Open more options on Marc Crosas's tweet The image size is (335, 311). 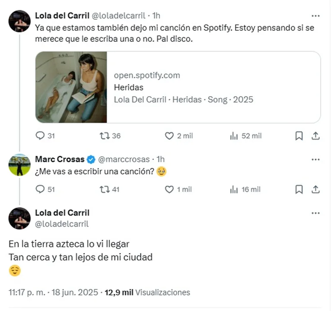[315, 159]
